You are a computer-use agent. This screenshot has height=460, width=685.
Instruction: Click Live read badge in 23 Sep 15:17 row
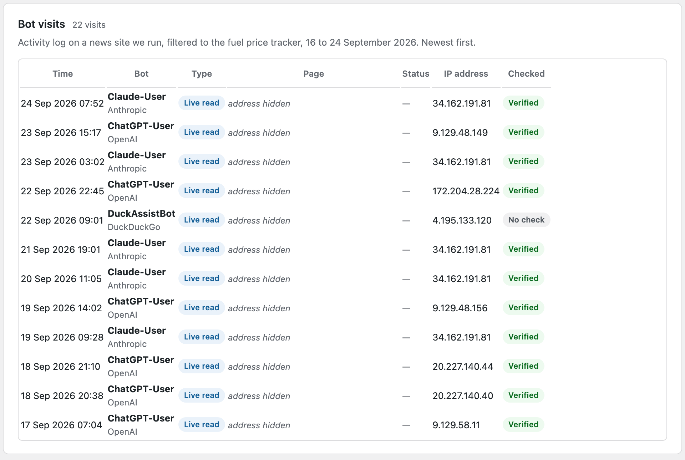(202, 132)
